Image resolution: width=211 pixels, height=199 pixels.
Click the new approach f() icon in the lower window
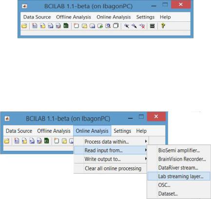17,141
